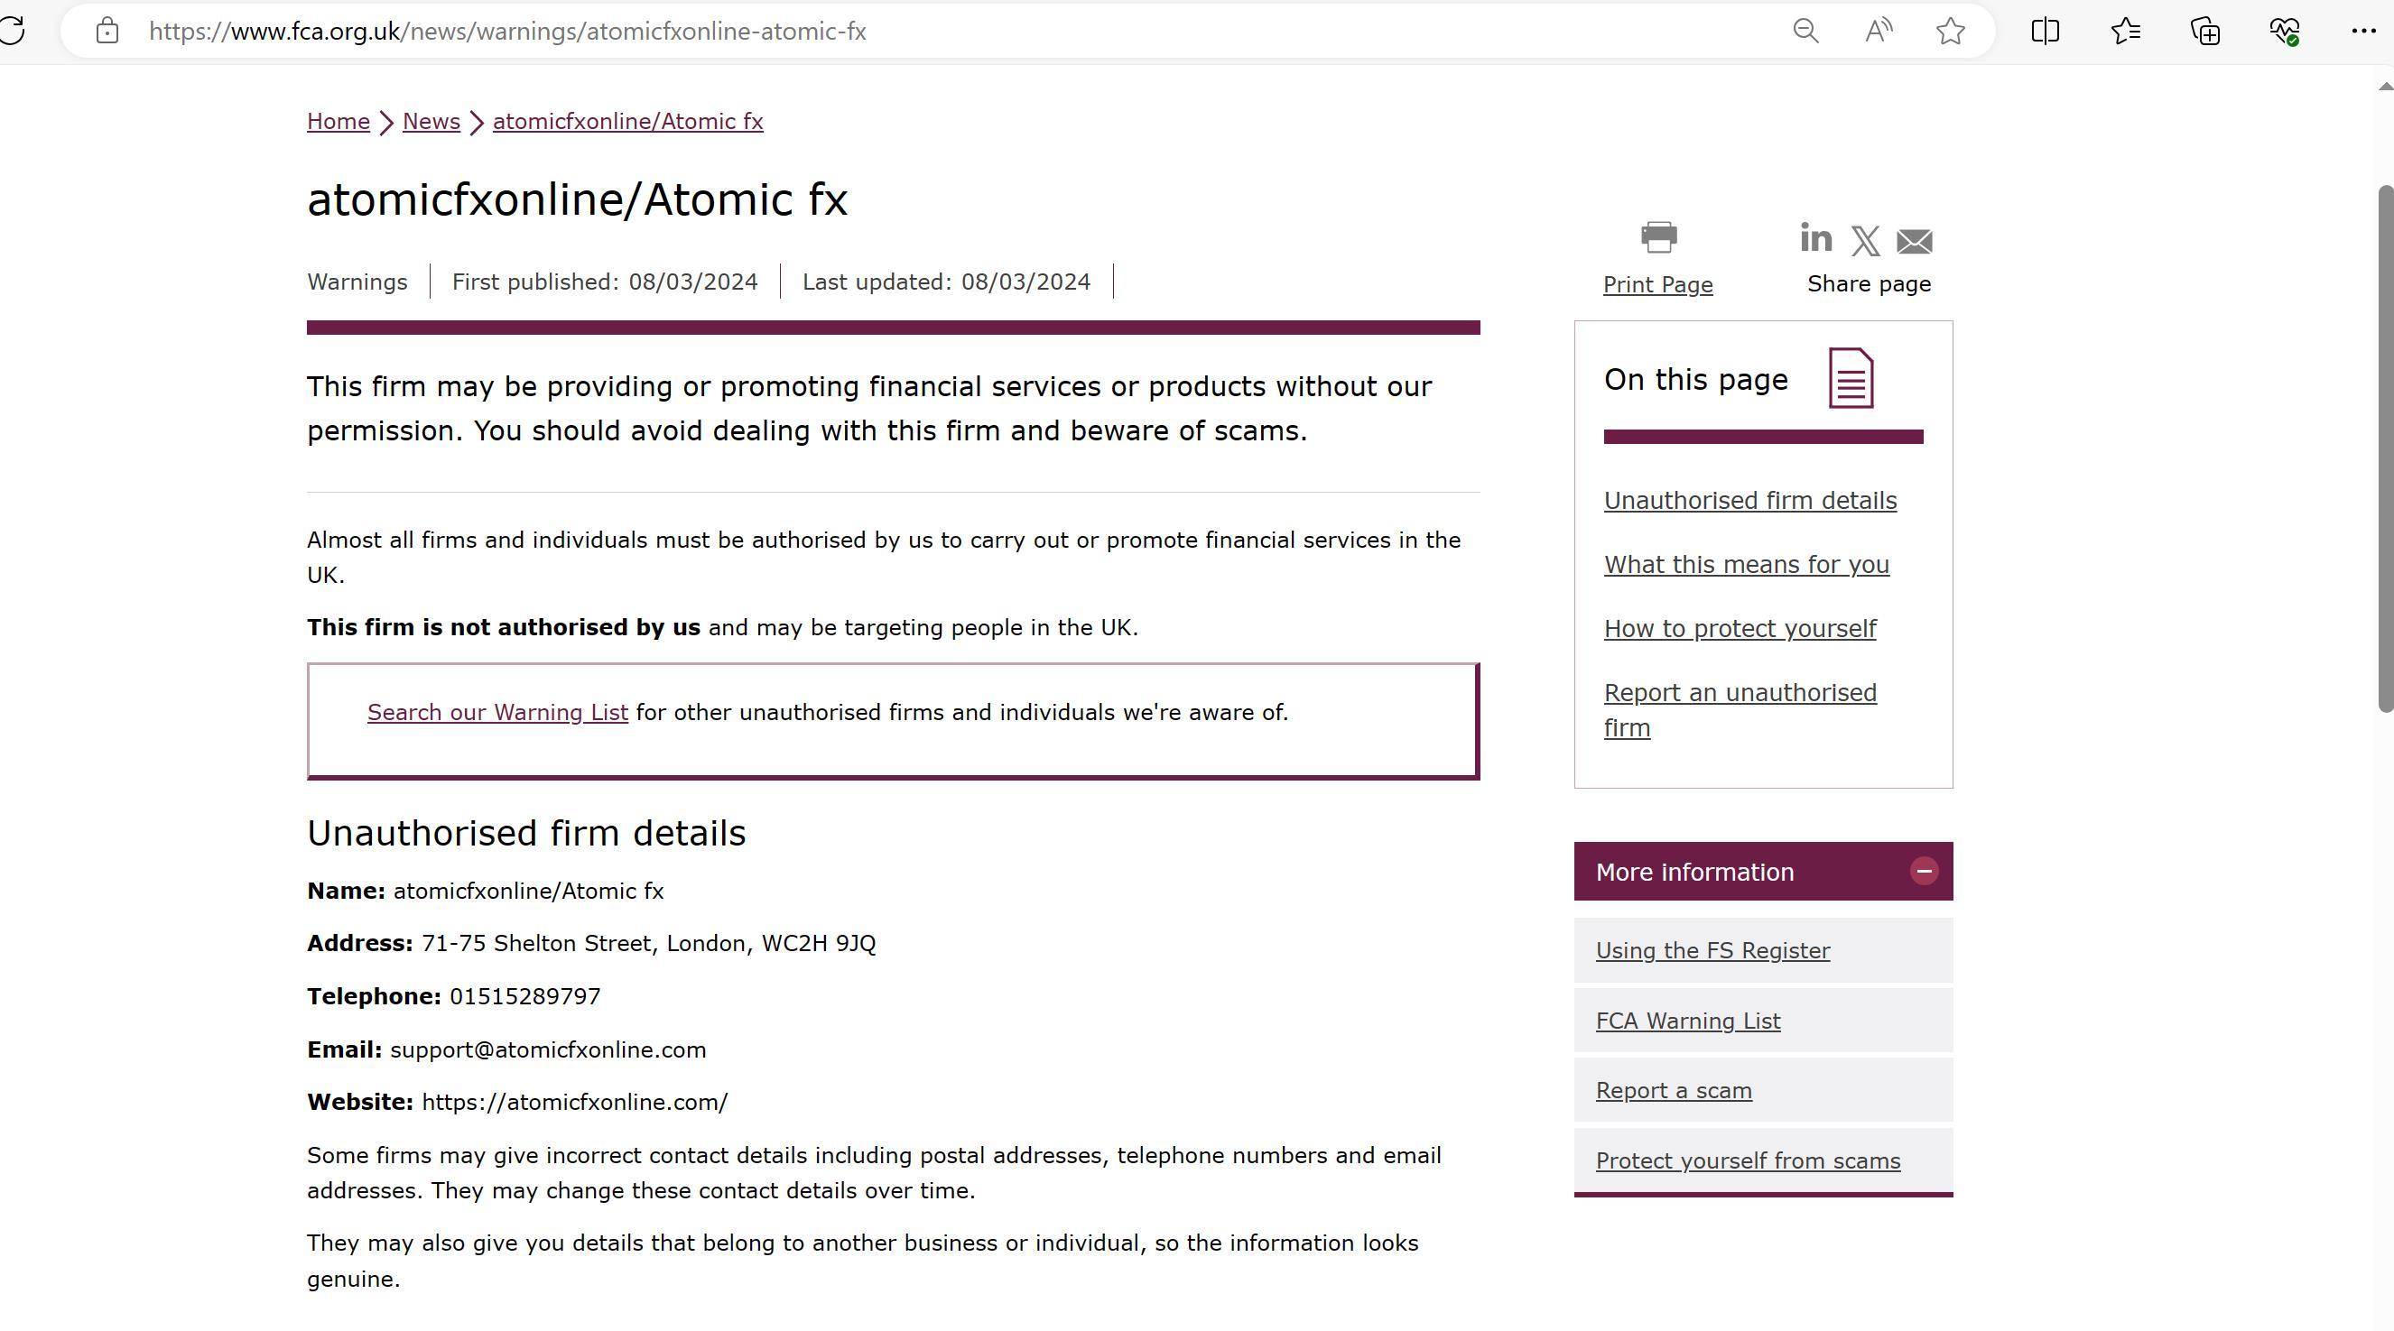Image resolution: width=2394 pixels, height=1331 pixels.
Task: Open browser Settings and more menu
Action: click(2363, 31)
